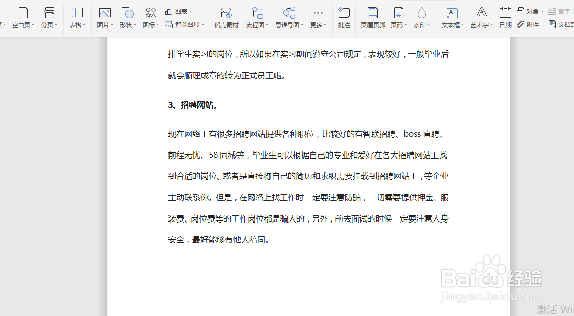
Task: Click the 图片 picture icon
Action: (x=105, y=13)
